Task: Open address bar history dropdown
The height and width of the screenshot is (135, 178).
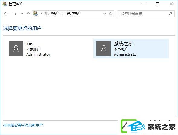Action: [x=105, y=14]
